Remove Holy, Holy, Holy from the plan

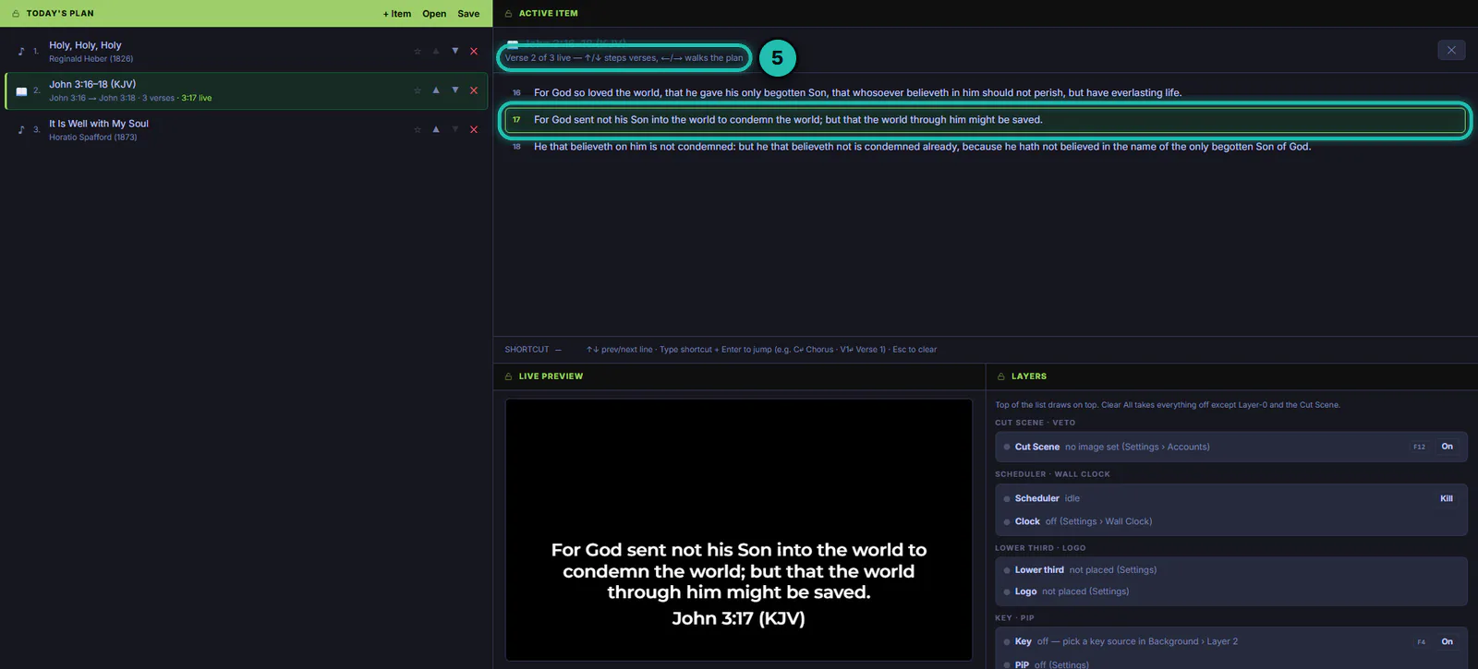[474, 52]
